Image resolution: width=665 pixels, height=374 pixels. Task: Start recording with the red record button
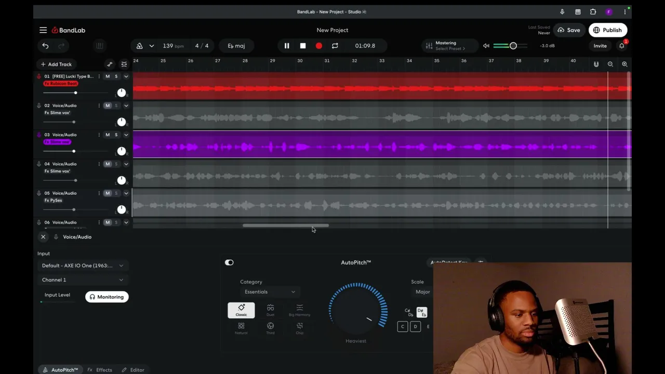click(319, 46)
